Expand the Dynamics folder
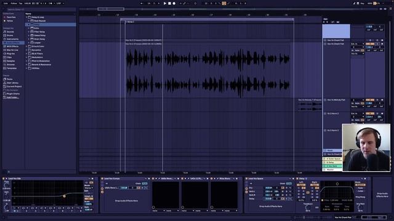The height and width of the screenshot is (221, 394). point(26,50)
